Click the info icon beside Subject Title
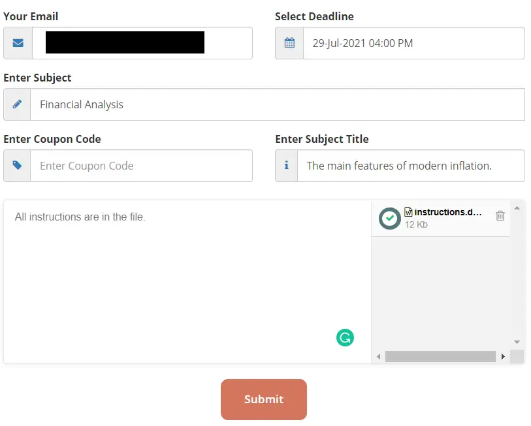531x426 pixels. [x=285, y=166]
